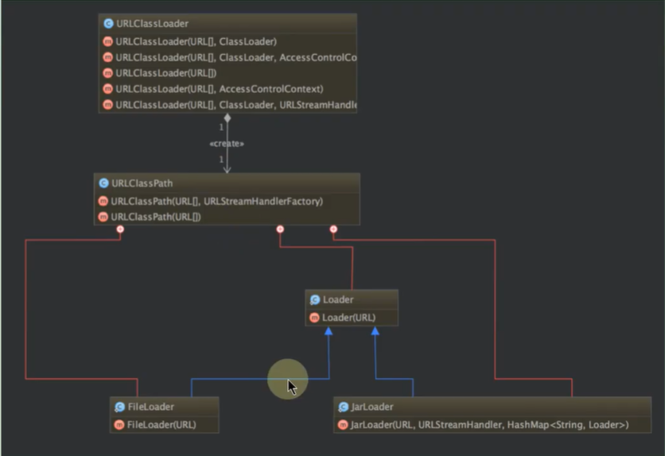Click the left blue inheritance arrowhead under Loader
Image resolution: width=665 pixels, height=456 pixels.
tap(329, 330)
